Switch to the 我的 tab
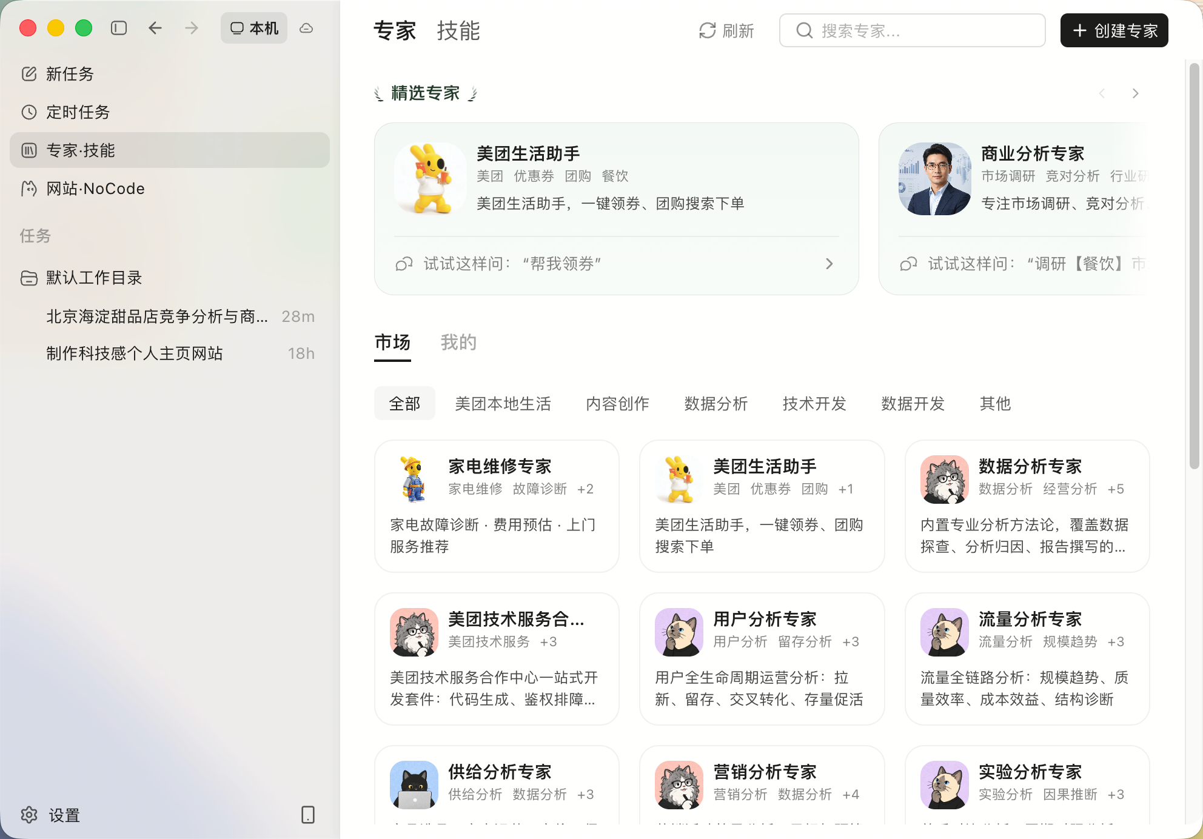The width and height of the screenshot is (1203, 839). coord(458,343)
